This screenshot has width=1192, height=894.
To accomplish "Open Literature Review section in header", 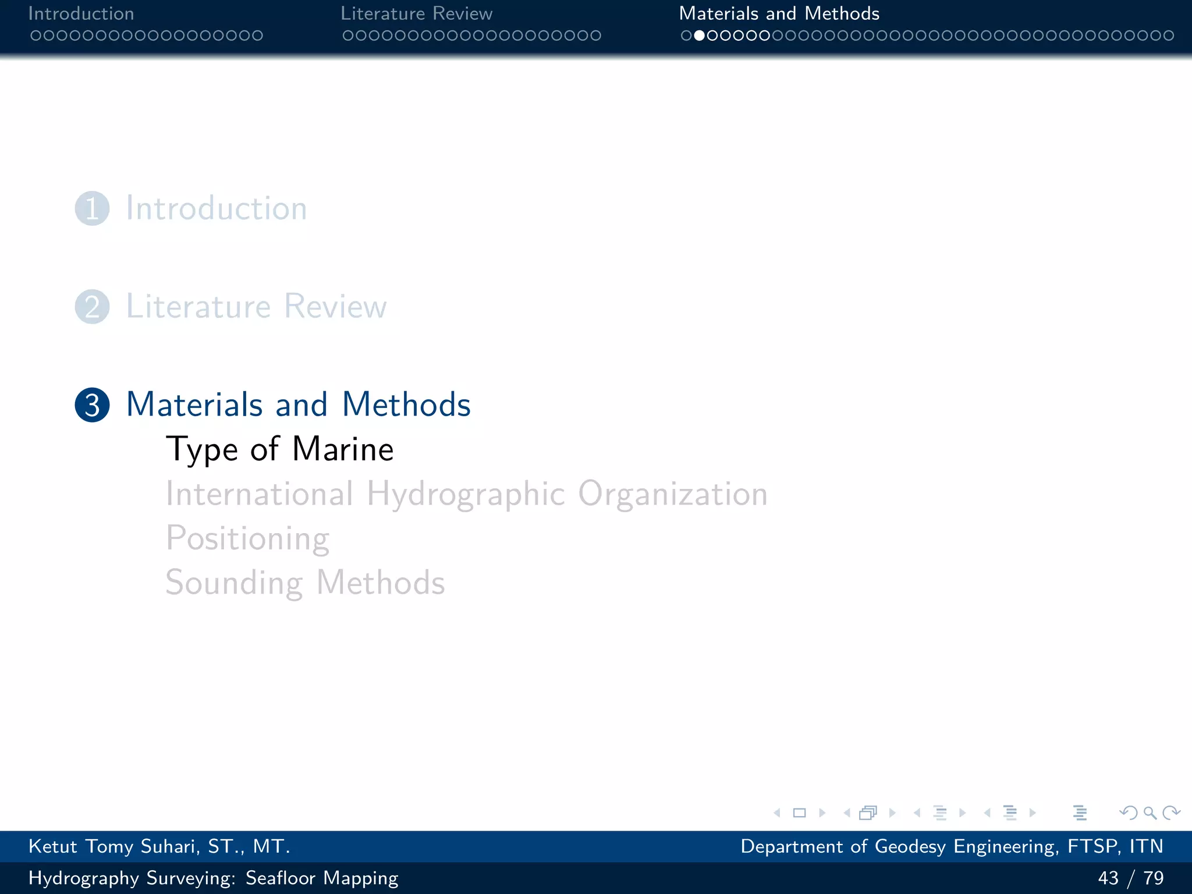I will [x=417, y=13].
